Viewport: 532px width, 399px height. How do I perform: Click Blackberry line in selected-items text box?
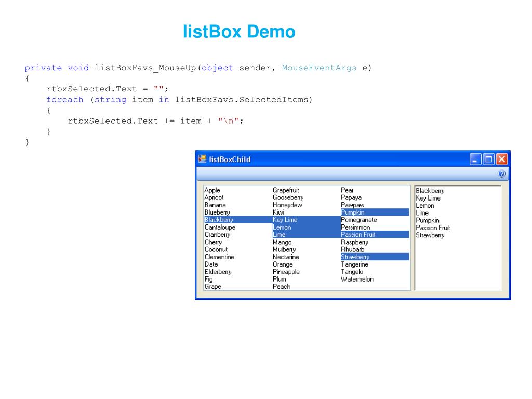tap(430, 191)
